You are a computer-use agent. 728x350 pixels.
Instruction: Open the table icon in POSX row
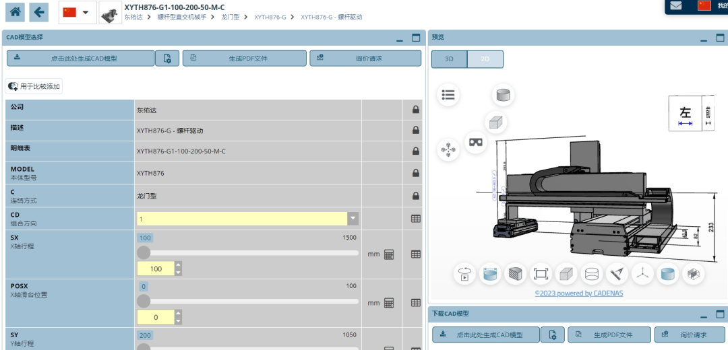(x=415, y=303)
